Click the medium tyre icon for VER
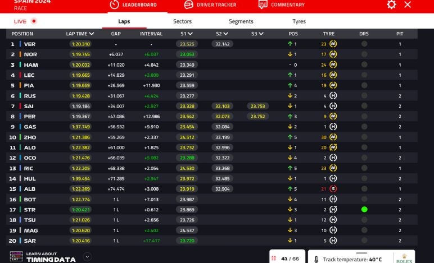The image size is (434, 263). pos(333,44)
